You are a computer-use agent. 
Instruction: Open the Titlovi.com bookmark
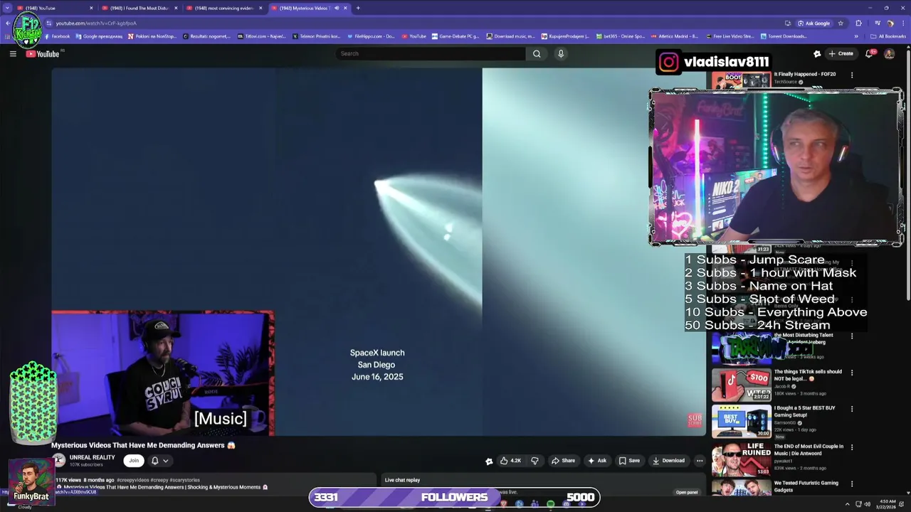pos(261,36)
